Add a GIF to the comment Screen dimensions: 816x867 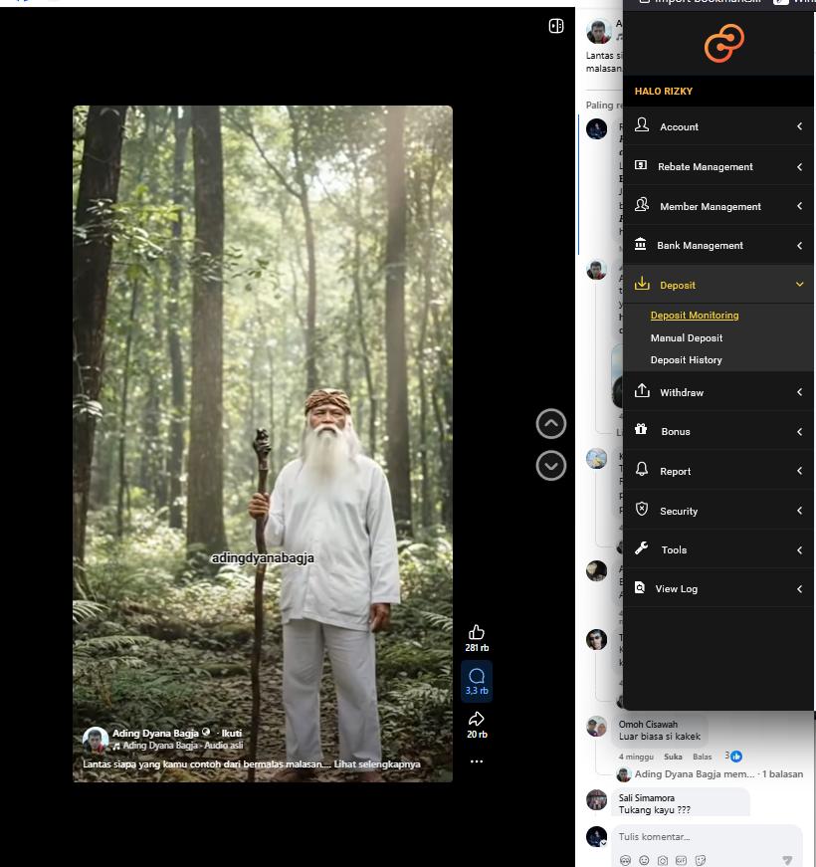click(x=681, y=860)
